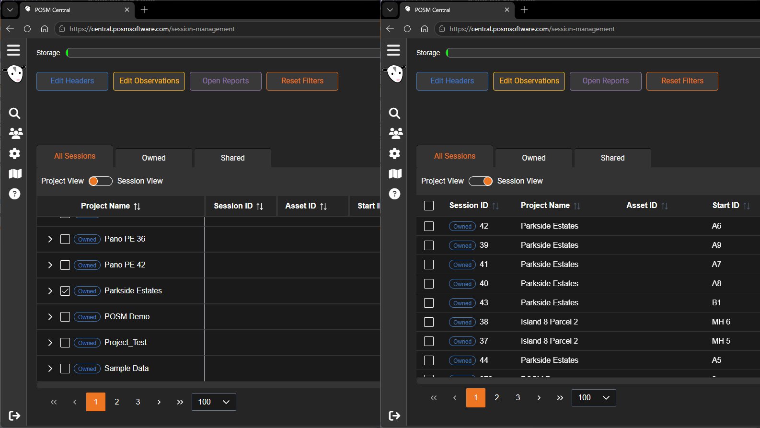Click logout icon in left window sidebar
The image size is (760, 428).
pyautogui.click(x=14, y=416)
